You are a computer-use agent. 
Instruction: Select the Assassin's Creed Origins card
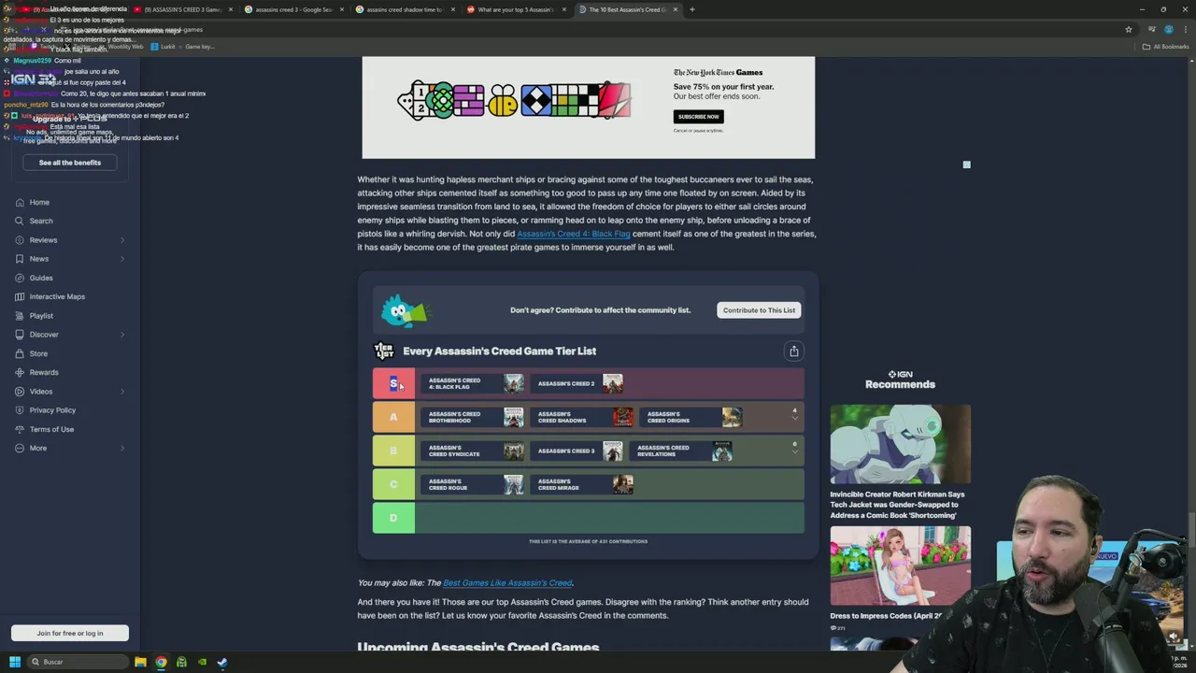click(691, 417)
